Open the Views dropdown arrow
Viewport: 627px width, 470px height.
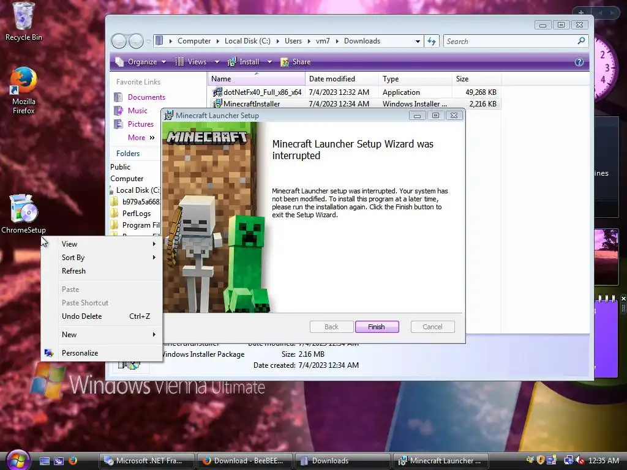pos(217,62)
